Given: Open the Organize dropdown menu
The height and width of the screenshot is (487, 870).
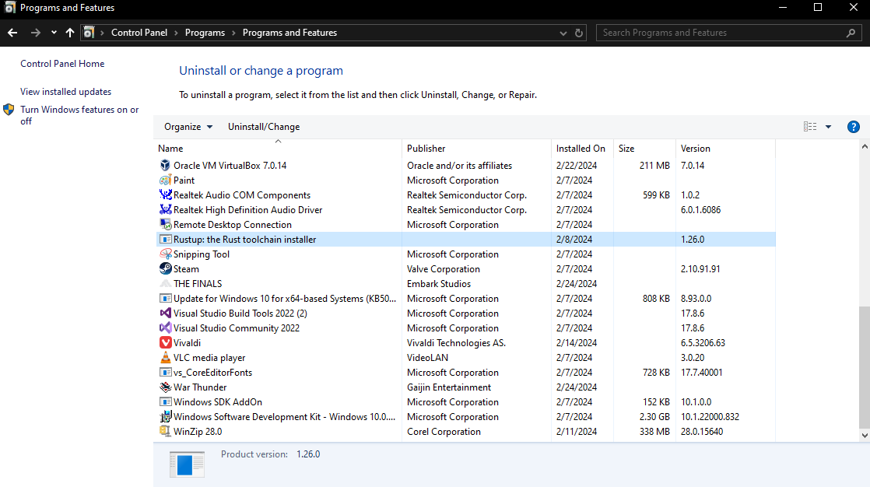Looking at the screenshot, I should (x=188, y=126).
